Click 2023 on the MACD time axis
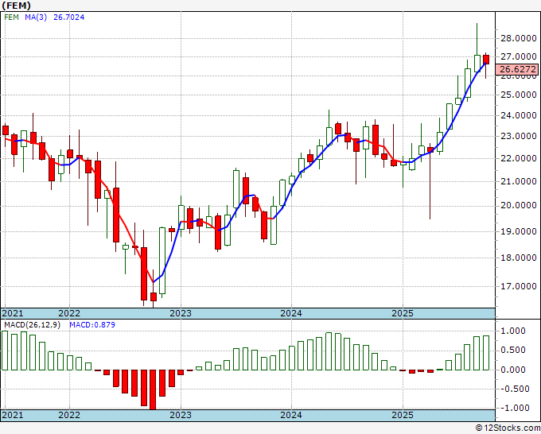 [x=181, y=415]
